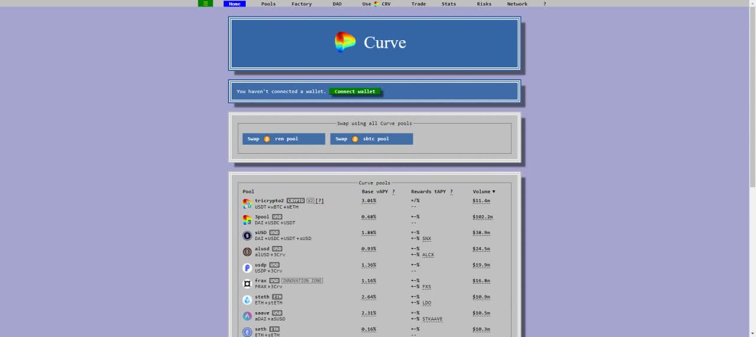
Task: Click the Connect wallet button
Action: point(355,92)
